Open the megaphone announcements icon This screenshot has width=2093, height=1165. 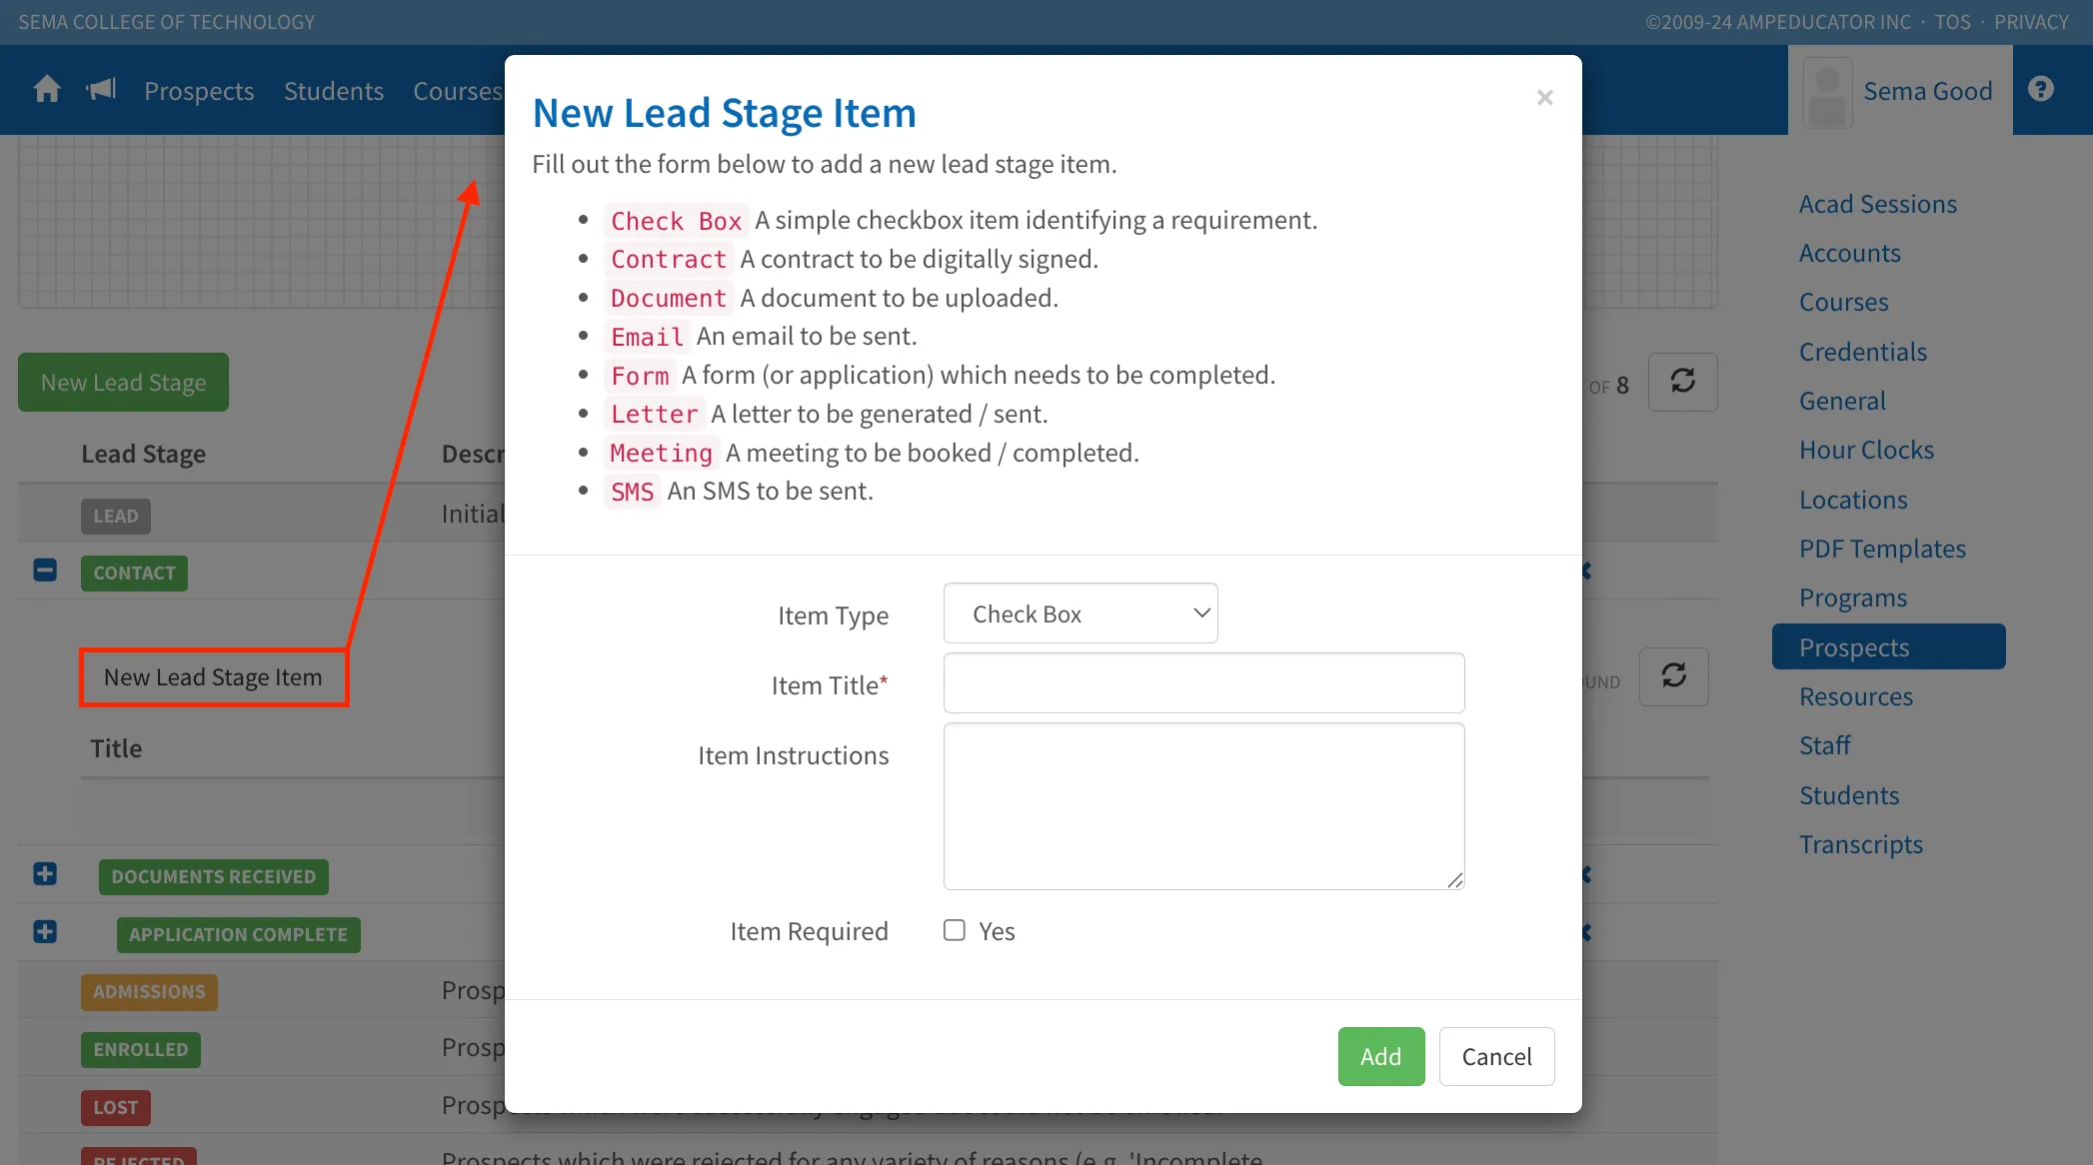point(102,90)
